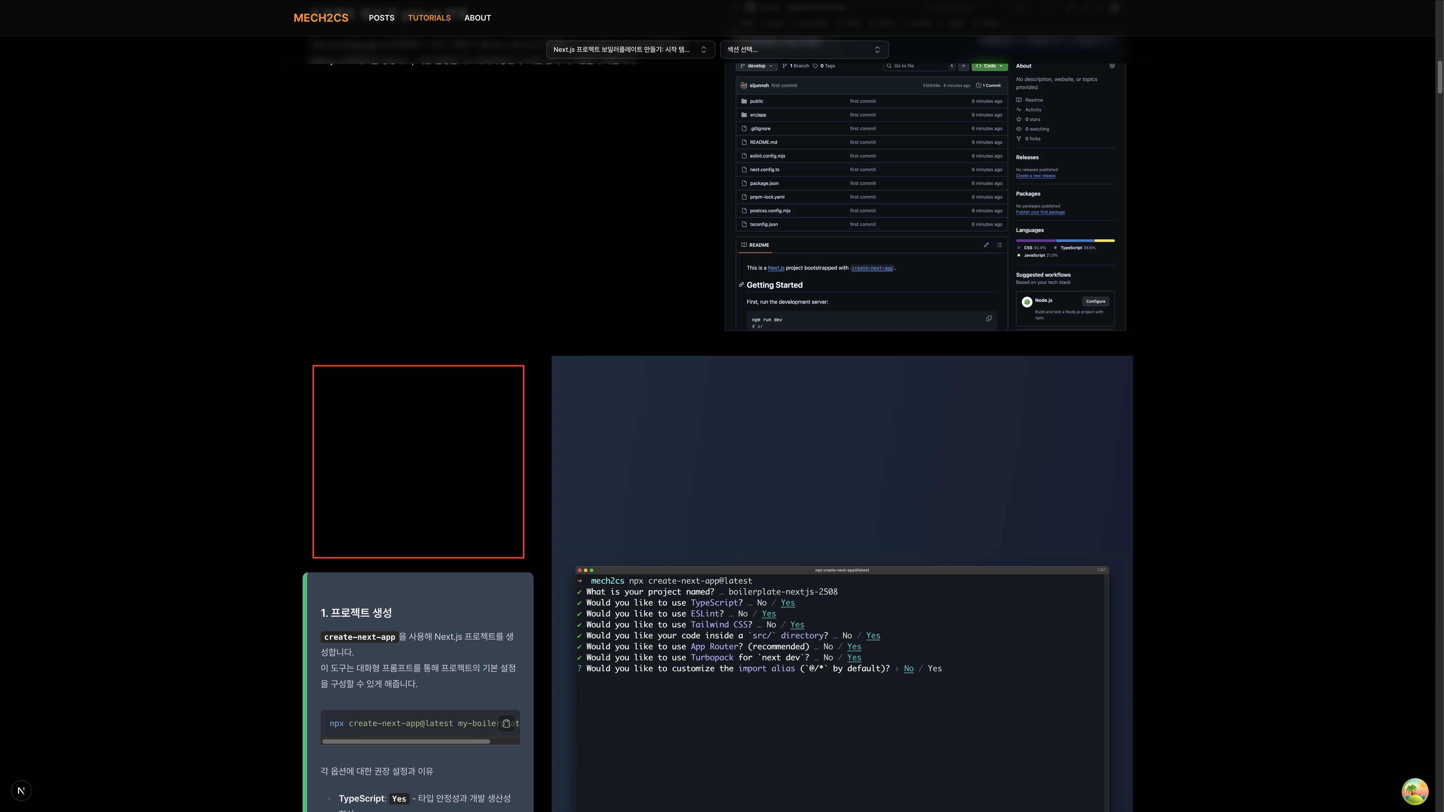The width and height of the screenshot is (1444, 812).
Task: Expand the 섹션 선택 section selector
Action: tap(804, 49)
